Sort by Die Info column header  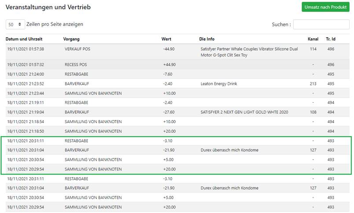click(x=207, y=39)
